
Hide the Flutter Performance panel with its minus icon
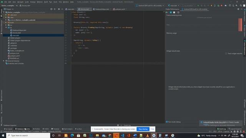tap(242, 9)
